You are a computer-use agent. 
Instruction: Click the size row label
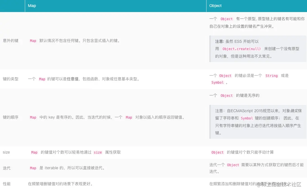click(6, 152)
